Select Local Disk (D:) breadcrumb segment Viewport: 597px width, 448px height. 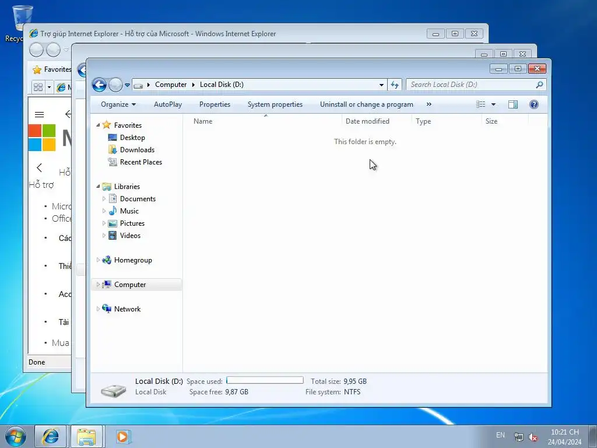click(x=222, y=85)
